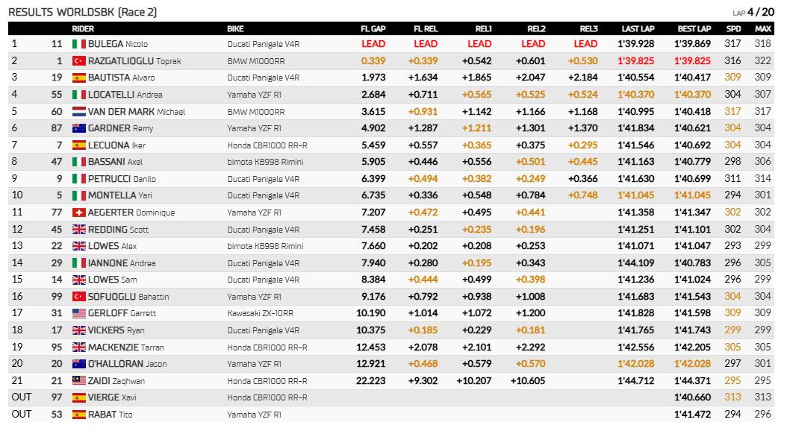The width and height of the screenshot is (787, 431).
Task: Select Iannone's last lap '1'44.109'
Action: pos(636,263)
